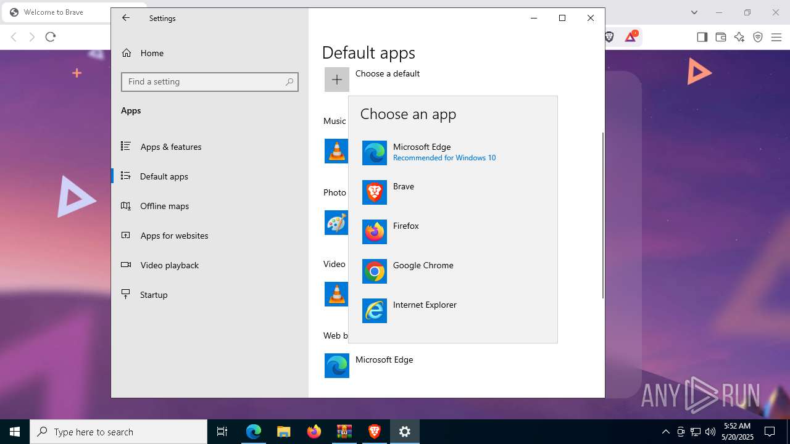The height and width of the screenshot is (444, 790).
Task: Reload the page in Brave
Action: 51,37
